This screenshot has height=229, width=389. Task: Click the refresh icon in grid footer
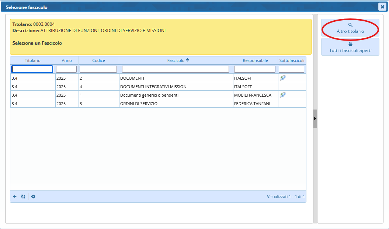(23, 197)
